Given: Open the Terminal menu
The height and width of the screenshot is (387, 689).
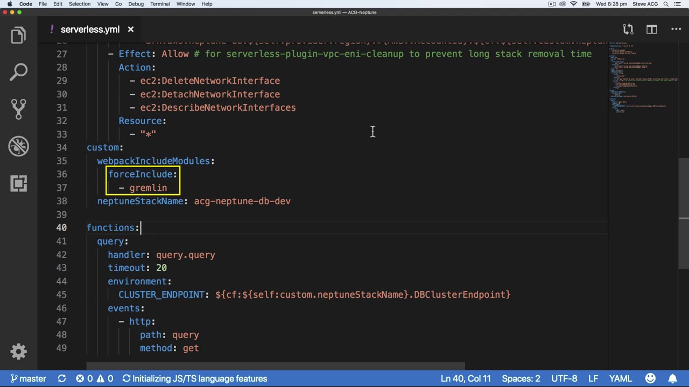Looking at the screenshot, I should point(160,4).
